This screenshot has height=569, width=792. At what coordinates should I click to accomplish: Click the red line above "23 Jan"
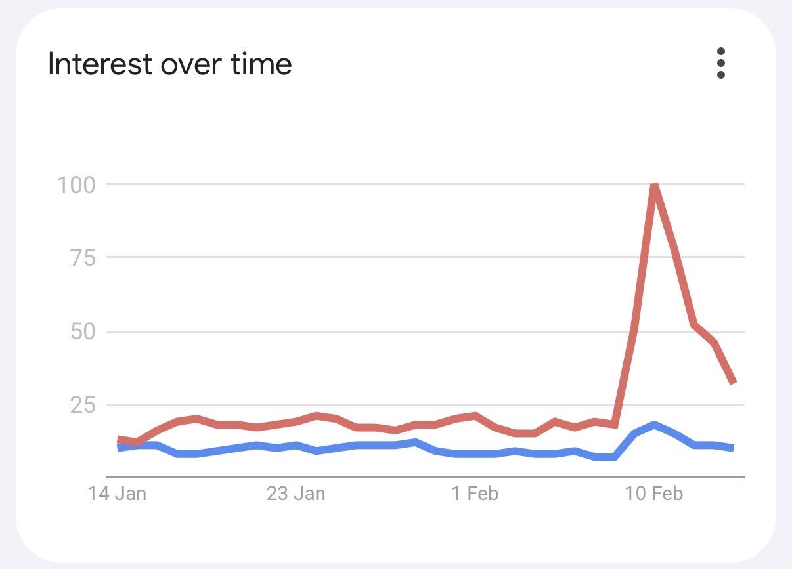tap(296, 421)
